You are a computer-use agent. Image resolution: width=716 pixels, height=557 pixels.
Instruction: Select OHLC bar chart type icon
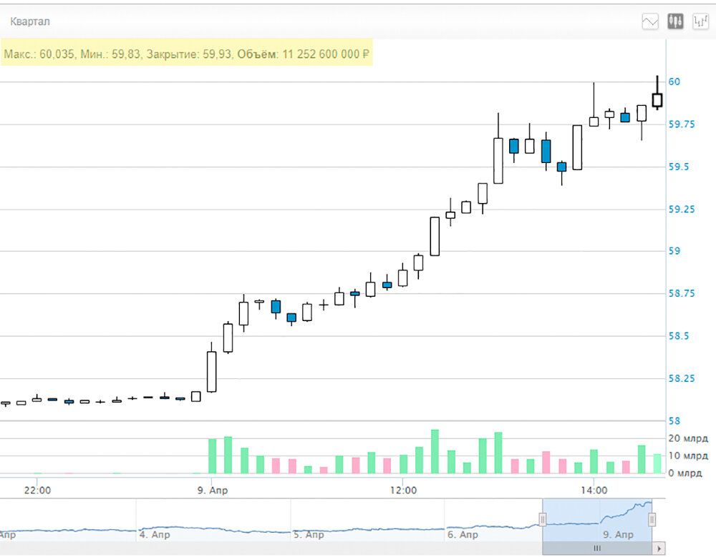click(700, 21)
